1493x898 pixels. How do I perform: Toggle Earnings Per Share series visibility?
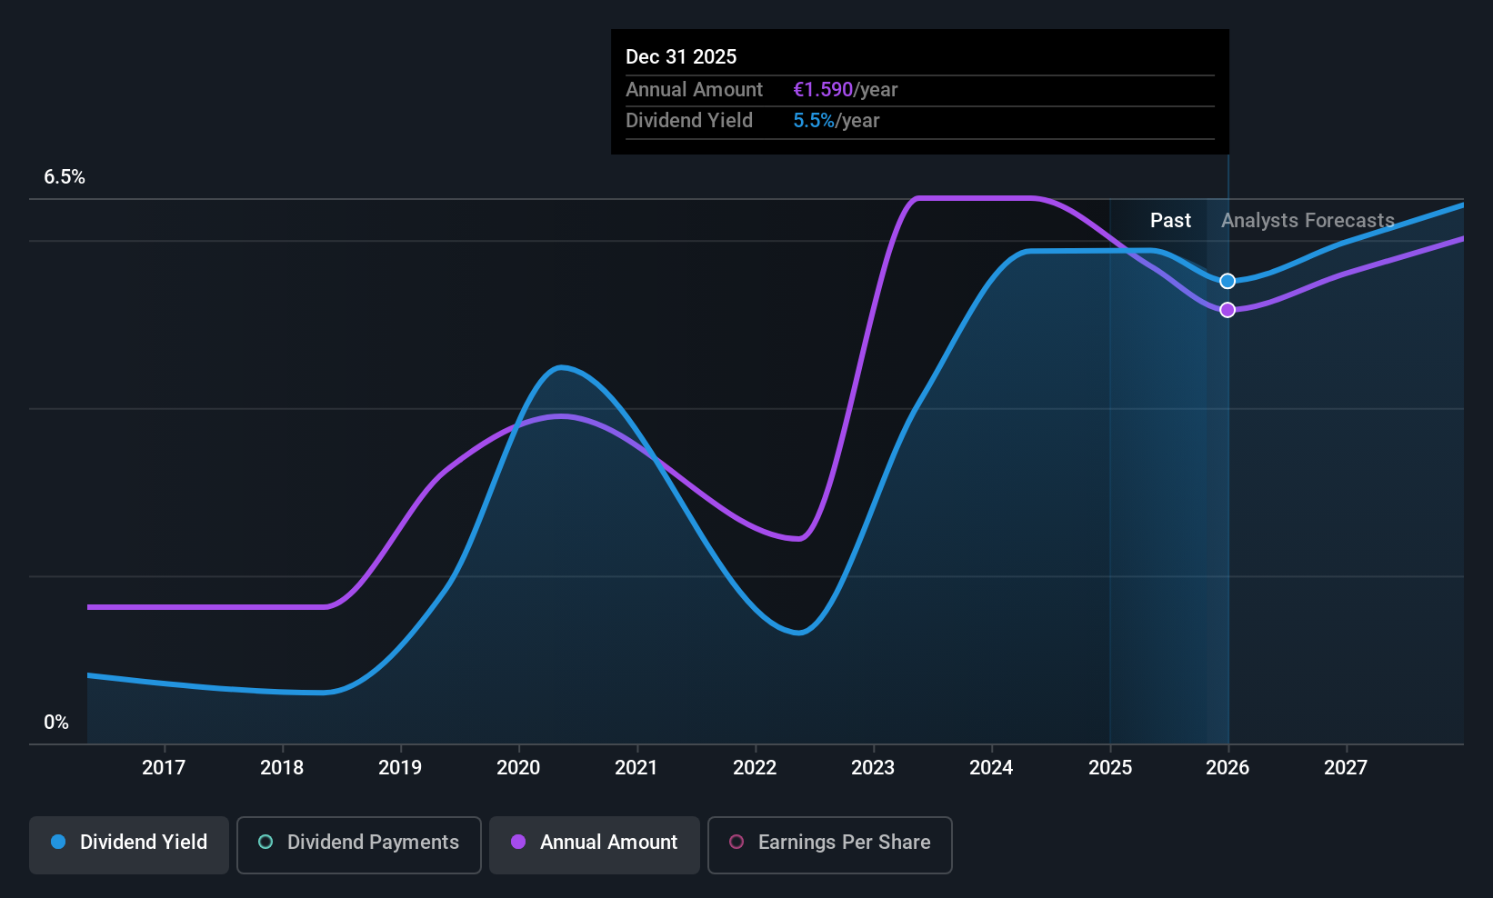coord(829,843)
